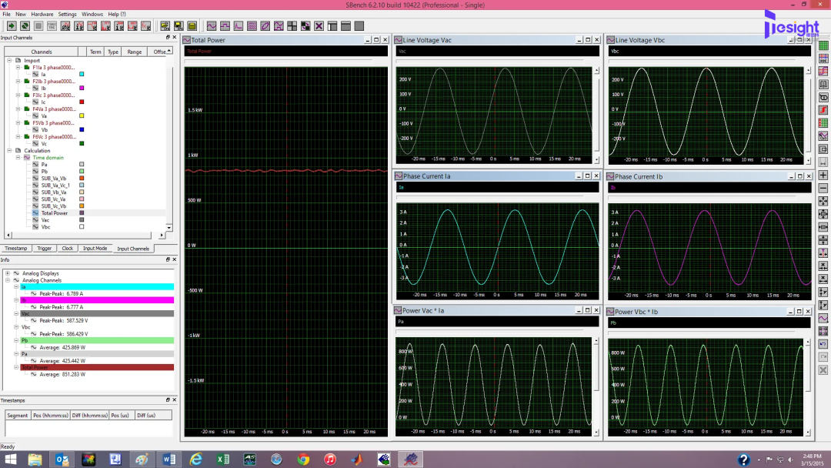Viewport: 831px width, 468px height.
Task: Open the New menu
Action: (x=21, y=15)
